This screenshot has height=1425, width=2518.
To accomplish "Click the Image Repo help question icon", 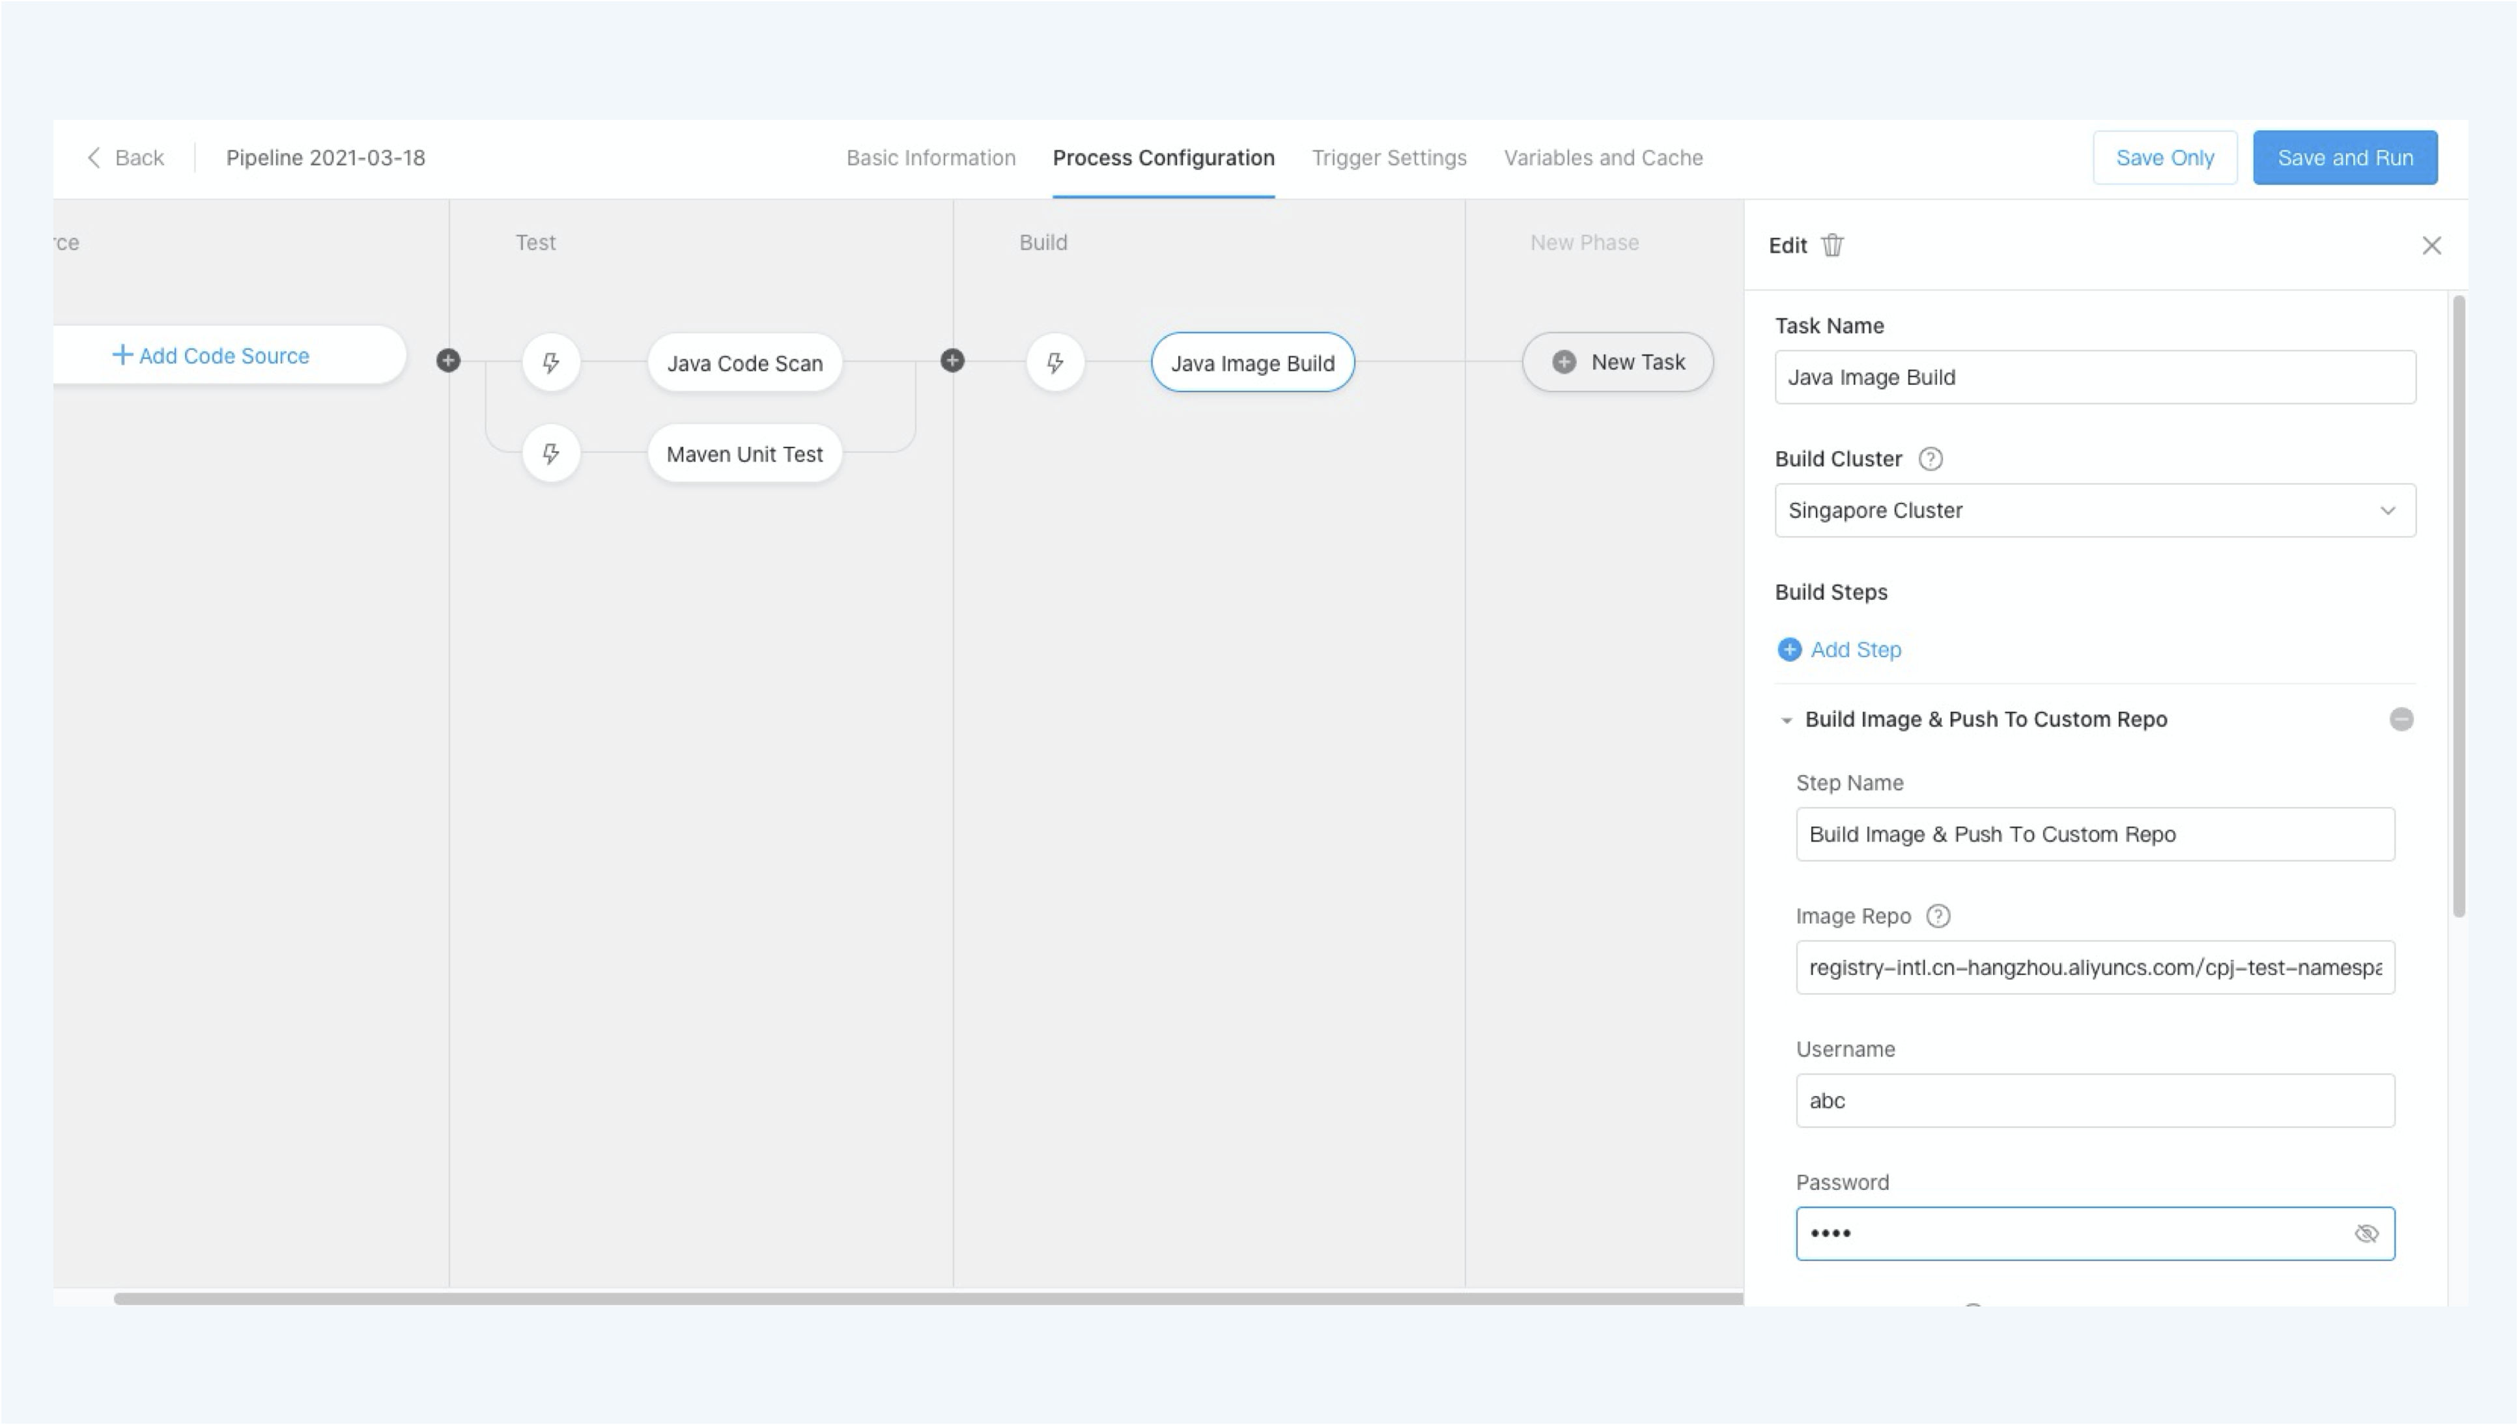I will coord(1938,916).
